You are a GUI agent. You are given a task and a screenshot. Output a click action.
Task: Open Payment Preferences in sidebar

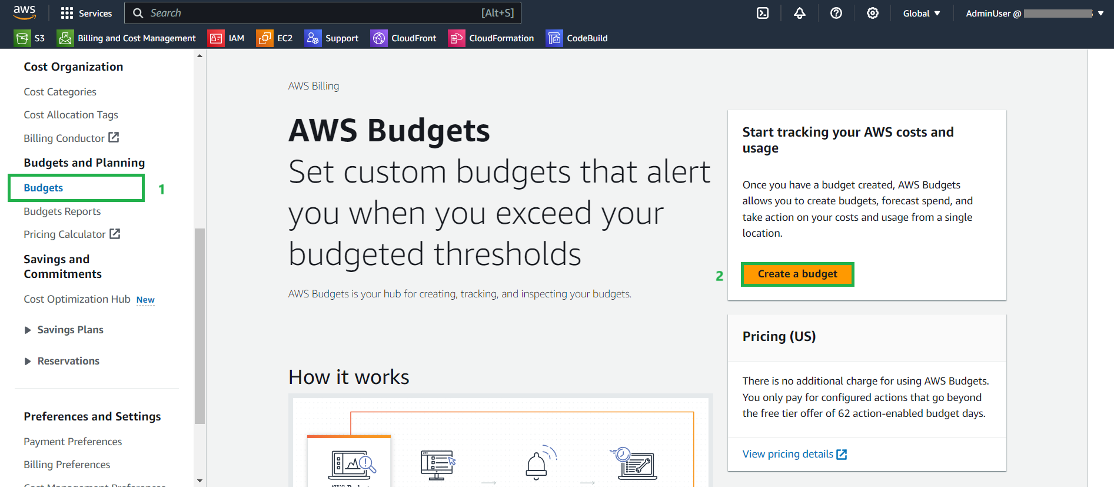tap(73, 442)
